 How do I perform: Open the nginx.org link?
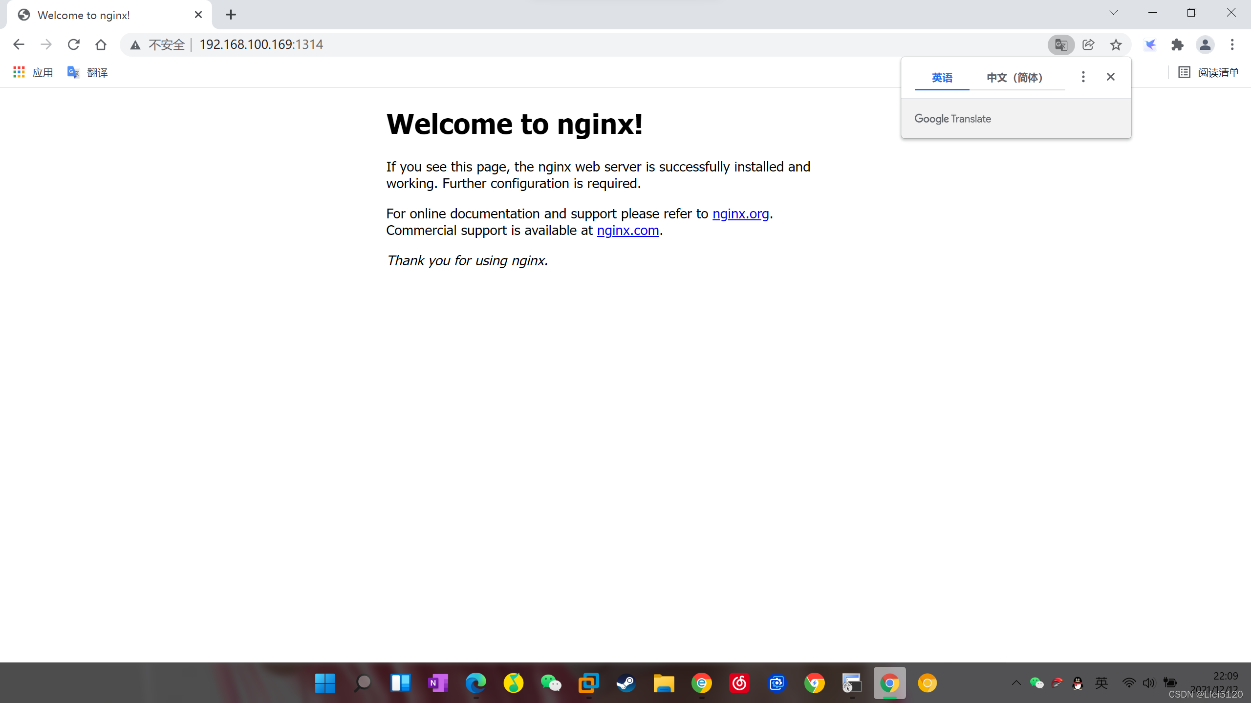740,213
